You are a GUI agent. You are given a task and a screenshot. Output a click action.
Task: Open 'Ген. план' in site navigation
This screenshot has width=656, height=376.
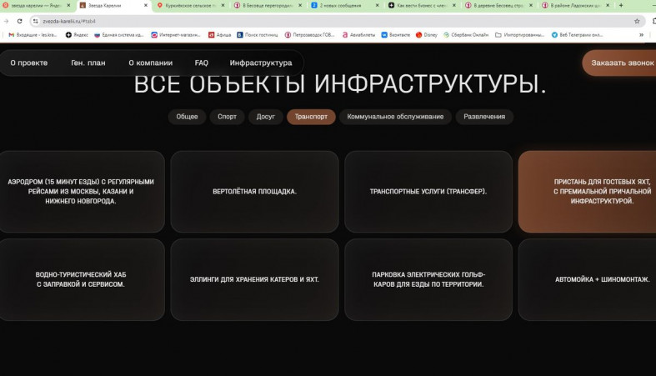click(x=88, y=63)
